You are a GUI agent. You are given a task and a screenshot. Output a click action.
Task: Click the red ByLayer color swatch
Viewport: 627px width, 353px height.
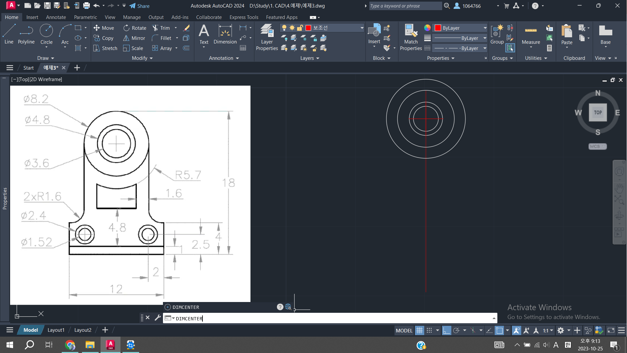pyautogui.click(x=438, y=28)
